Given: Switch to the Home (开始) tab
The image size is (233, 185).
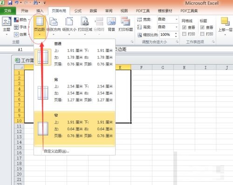Looking at the screenshot, I should click(25, 11).
